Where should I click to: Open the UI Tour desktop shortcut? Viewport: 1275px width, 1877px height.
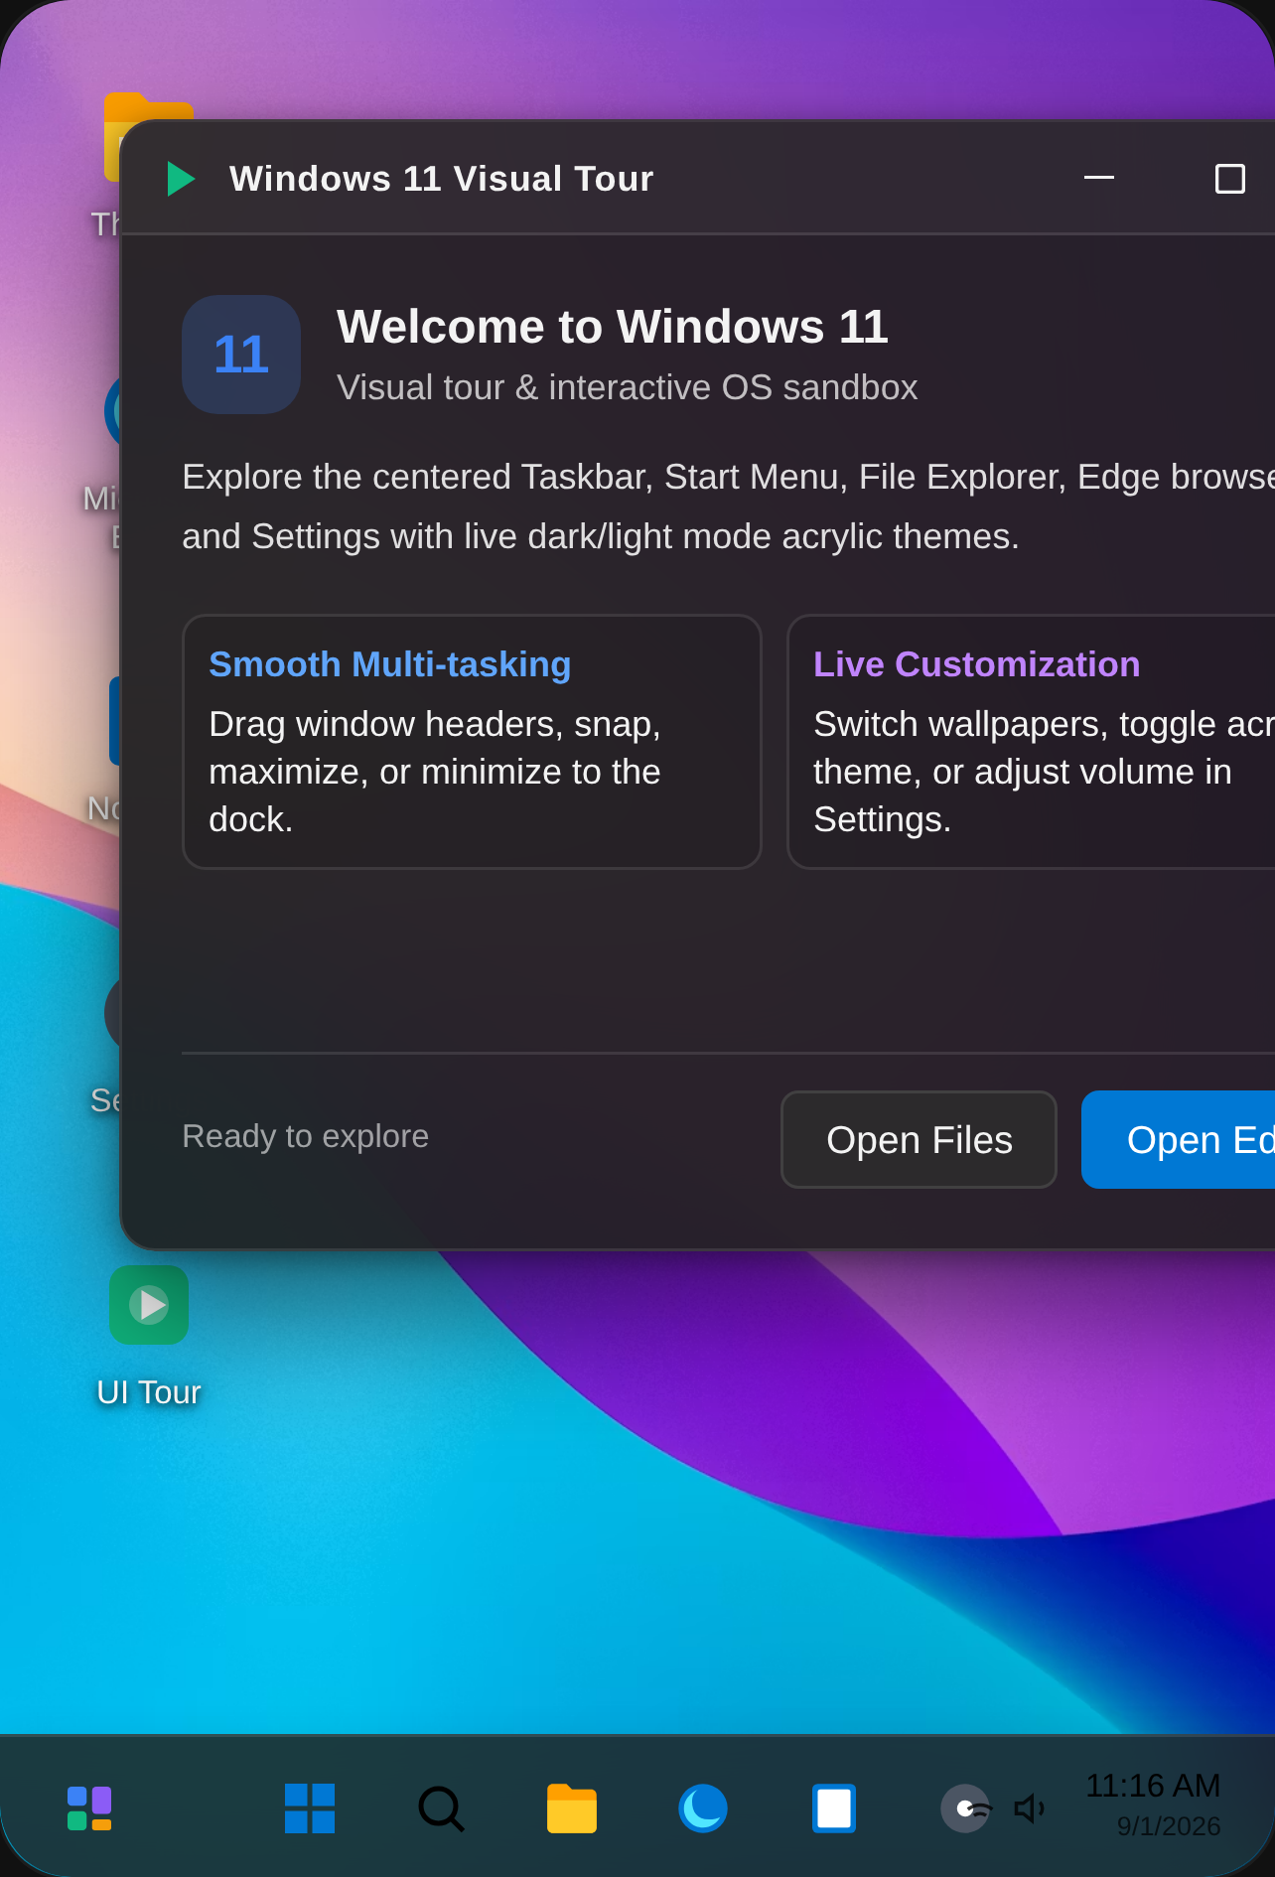pyautogui.click(x=149, y=1337)
